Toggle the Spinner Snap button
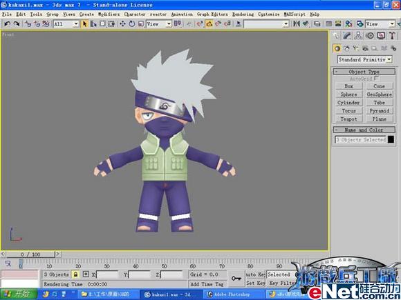 pyautogui.click(x=227, y=24)
